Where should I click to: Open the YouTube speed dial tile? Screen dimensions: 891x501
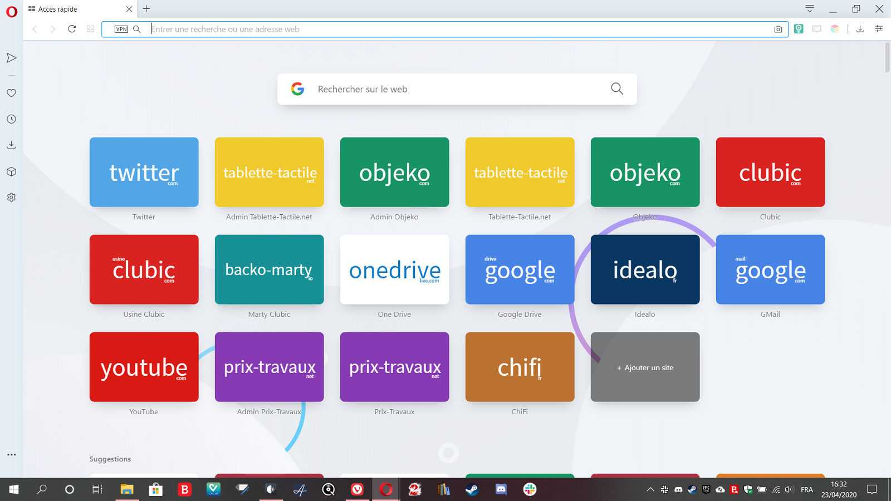[x=144, y=367]
